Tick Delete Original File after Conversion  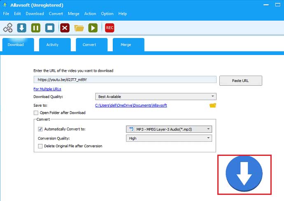[x=40, y=146]
